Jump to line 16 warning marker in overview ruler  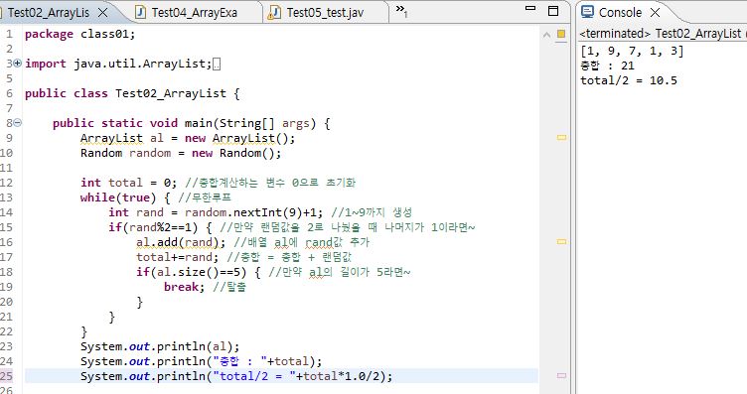coord(561,242)
